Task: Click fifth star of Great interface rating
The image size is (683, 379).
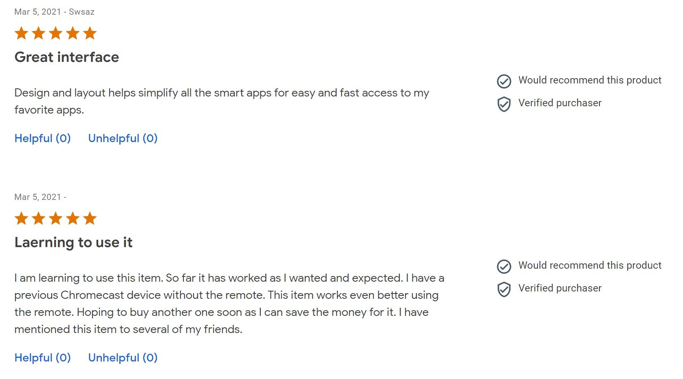Action: pos(90,33)
